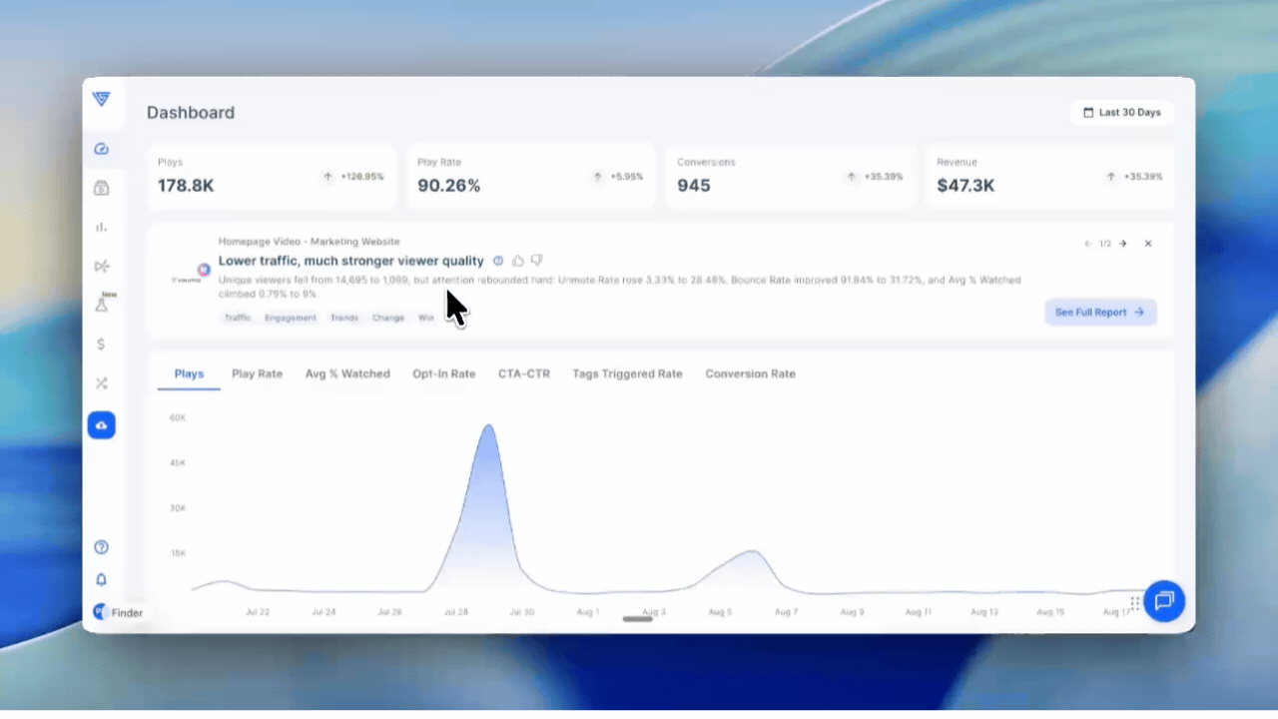Viewport: 1278px width, 719px height.
Task: Click the thumbs up on insight
Action: [x=517, y=261]
